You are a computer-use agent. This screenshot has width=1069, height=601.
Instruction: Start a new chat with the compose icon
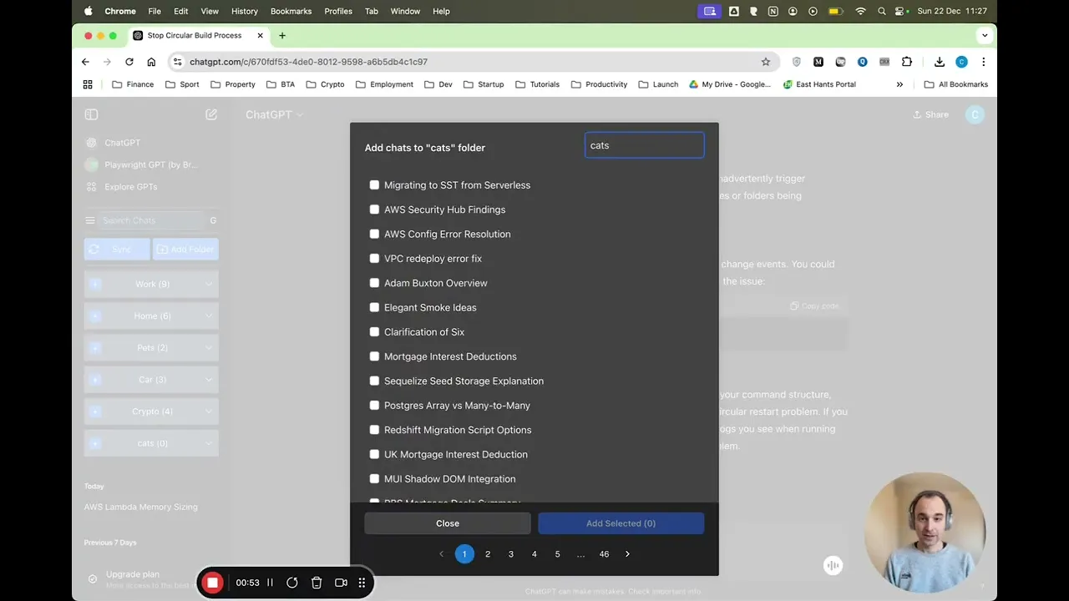point(211,114)
